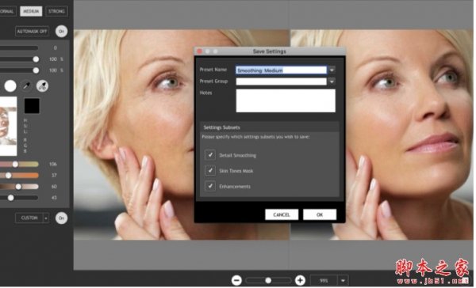Click the zoom out minus icon
476x288 pixels.
(x=237, y=281)
